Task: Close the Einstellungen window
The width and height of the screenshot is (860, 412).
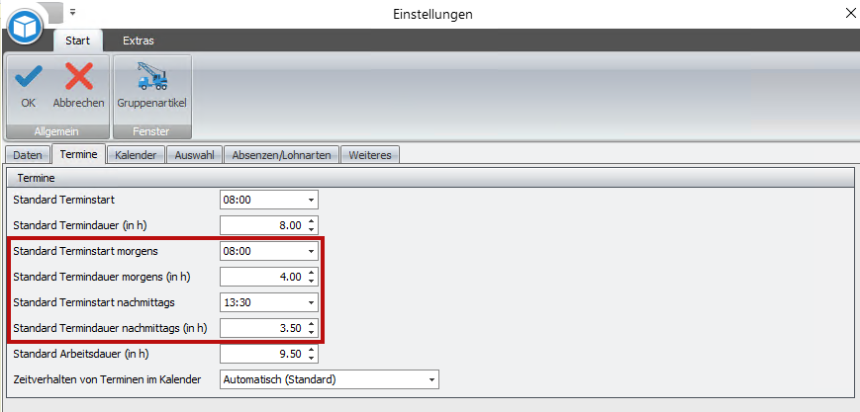Action: pyautogui.click(x=849, y=13)
